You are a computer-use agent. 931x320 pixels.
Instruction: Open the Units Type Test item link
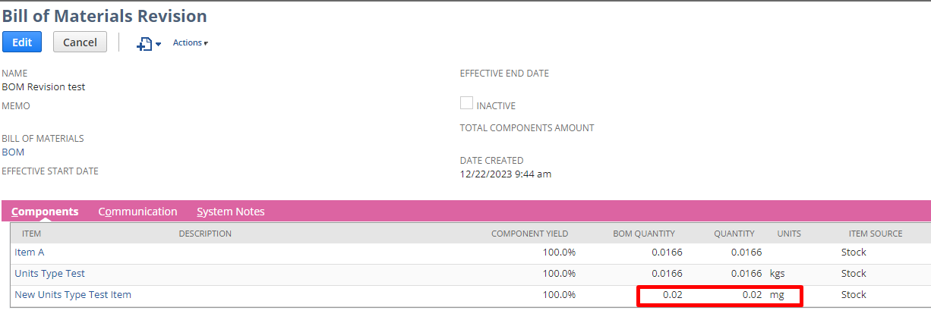pos(49,274)
